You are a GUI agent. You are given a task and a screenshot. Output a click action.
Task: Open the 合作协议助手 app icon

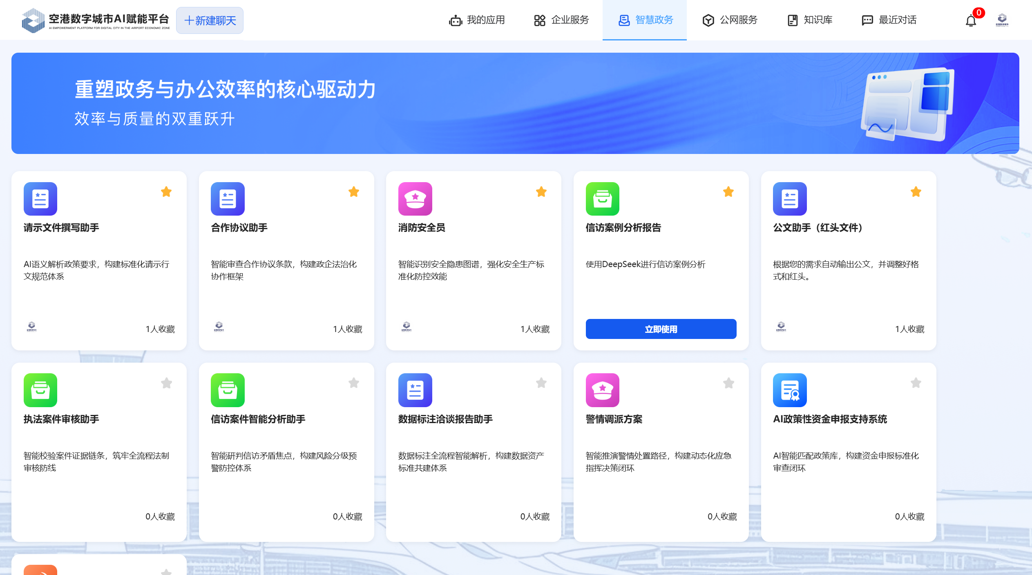(228, 199)
